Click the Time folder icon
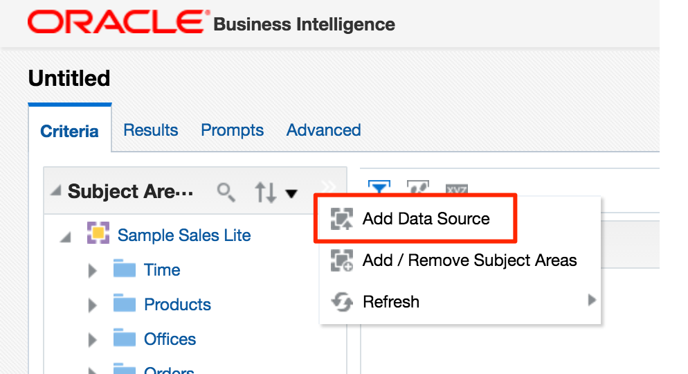Screen dimensions: 688x374 125,269
